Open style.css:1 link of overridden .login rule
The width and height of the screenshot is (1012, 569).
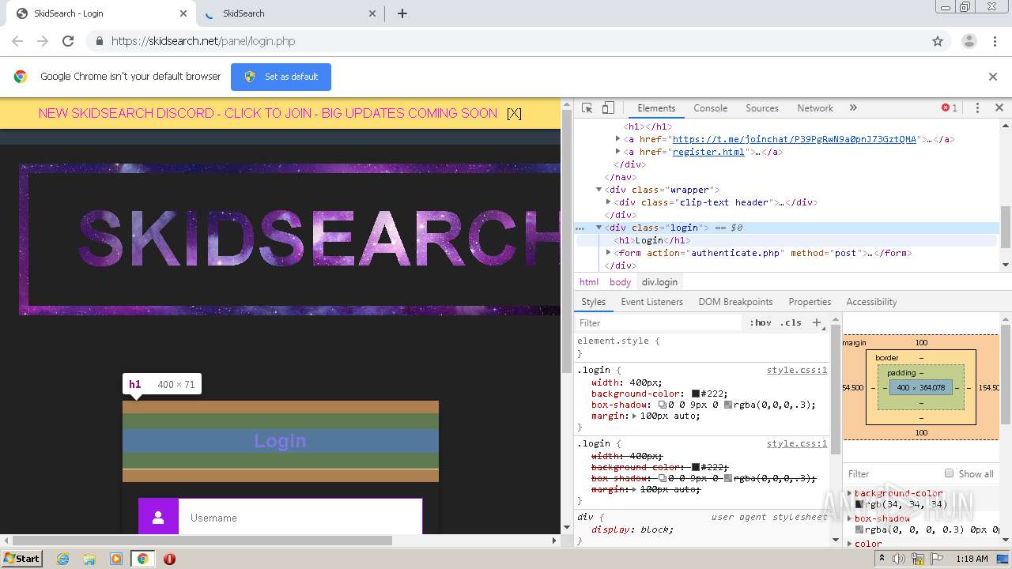click(797, 443)
